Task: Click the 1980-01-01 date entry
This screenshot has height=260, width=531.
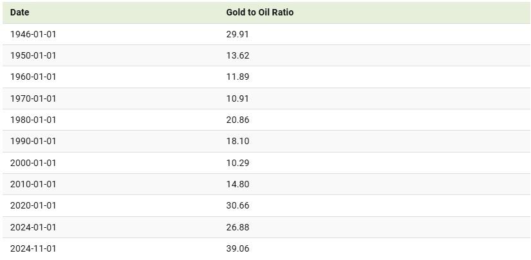Action: pyautogui.click(x=33, y=120)
